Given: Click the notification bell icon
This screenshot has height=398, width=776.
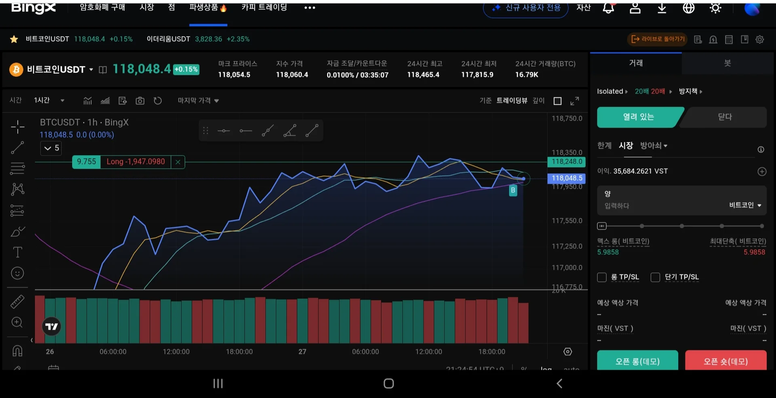Looking at the screenshot, I should pyautogui.click(x=608, y=8).
